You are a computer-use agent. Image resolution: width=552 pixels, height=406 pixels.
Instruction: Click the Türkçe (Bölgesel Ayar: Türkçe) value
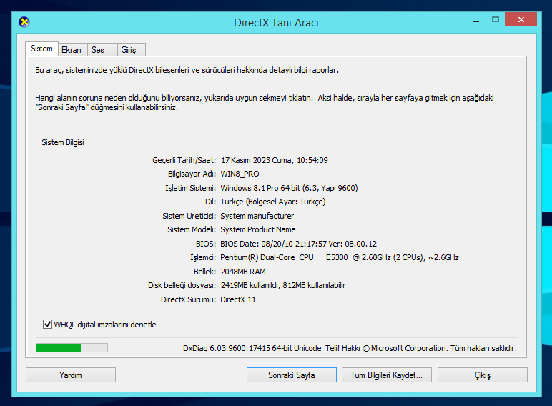tap(273, 202)
